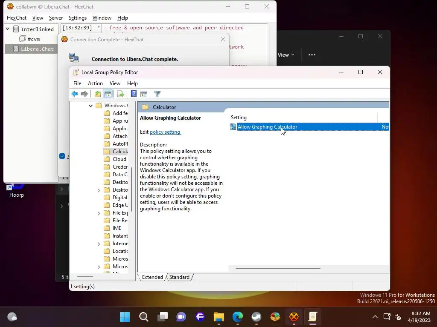Toggle the checkbox in Connection Complete dialog
This screenshot has width=437, height=327.
pos(62,156)
